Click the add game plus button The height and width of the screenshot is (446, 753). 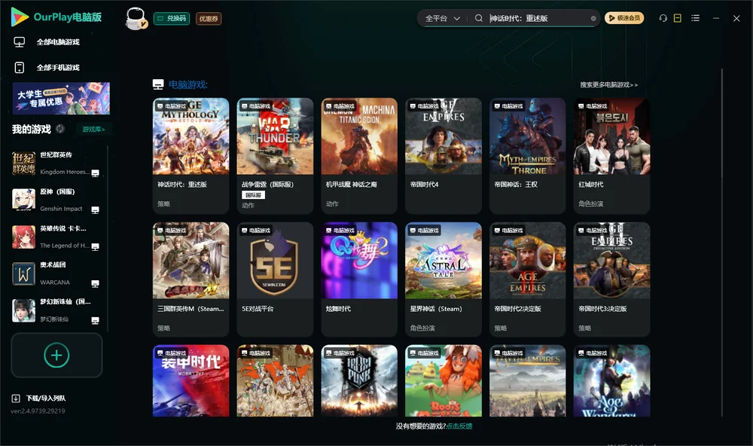56,355
